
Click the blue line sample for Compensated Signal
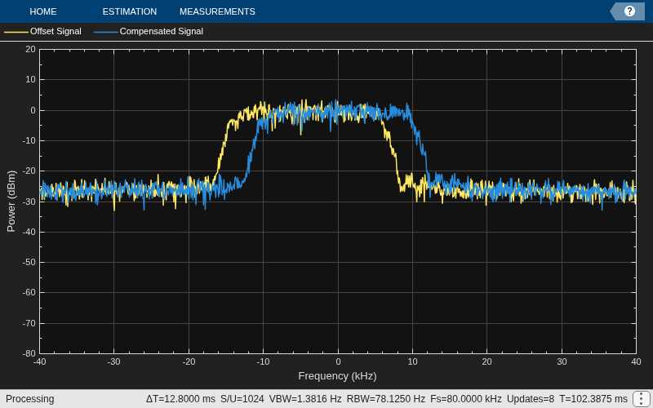pyautogui.click(x=106, y=32)
